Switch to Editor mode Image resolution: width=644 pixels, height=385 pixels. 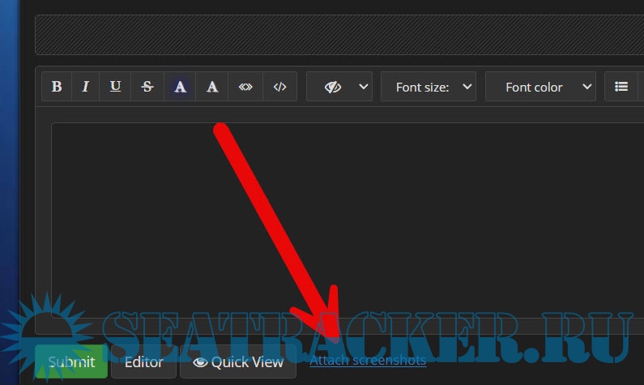point(143,361)
